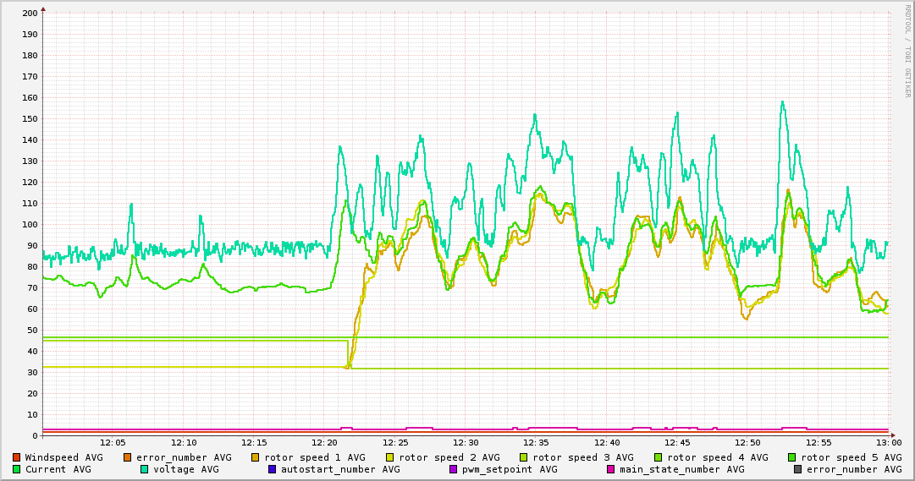This screenshot has height=481, width=915.
Task: Click the 80 y-axis value
Action: tap(33, 267)
